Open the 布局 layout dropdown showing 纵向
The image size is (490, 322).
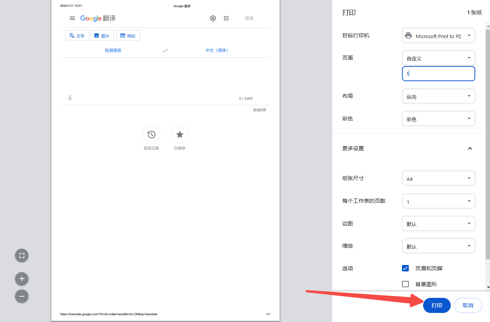pos(438,96)
